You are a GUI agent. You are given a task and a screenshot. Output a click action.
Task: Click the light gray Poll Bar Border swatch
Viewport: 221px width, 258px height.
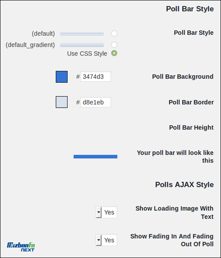pos(62,102)
